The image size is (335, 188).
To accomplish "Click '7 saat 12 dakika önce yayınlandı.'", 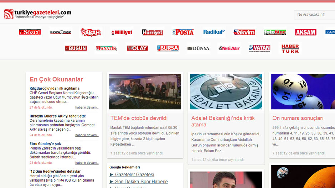I will 299,153.
